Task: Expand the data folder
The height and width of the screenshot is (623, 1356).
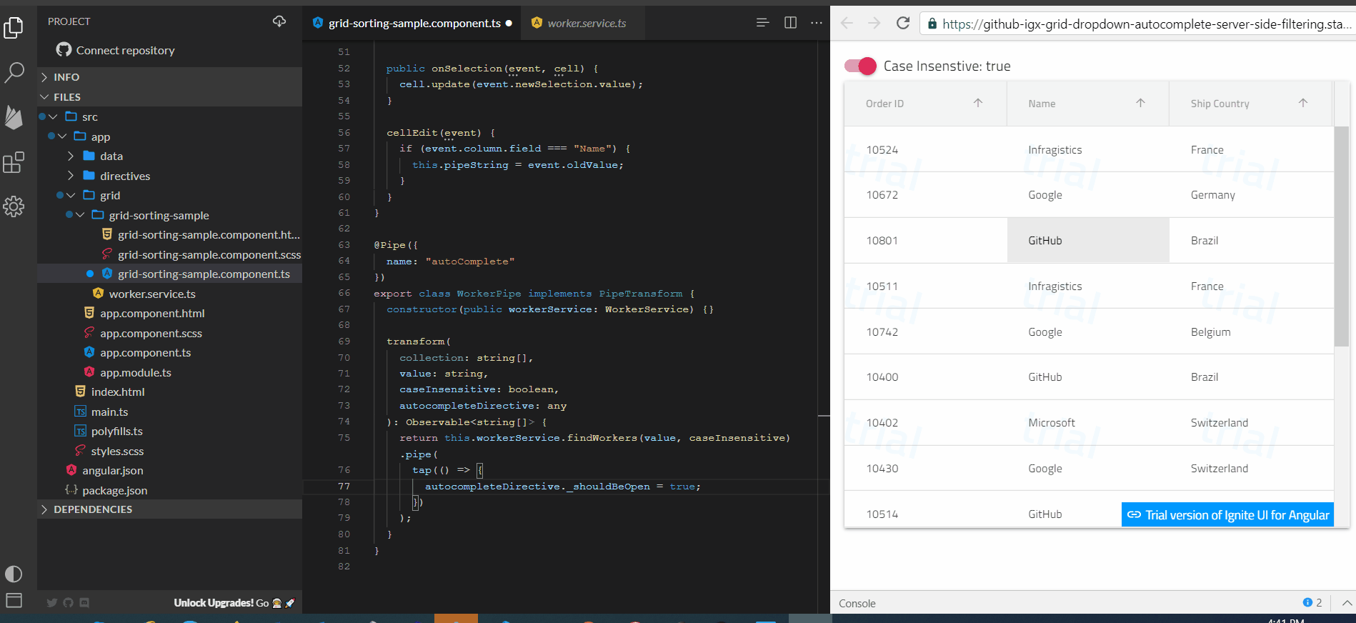Action: click(71, 156)
